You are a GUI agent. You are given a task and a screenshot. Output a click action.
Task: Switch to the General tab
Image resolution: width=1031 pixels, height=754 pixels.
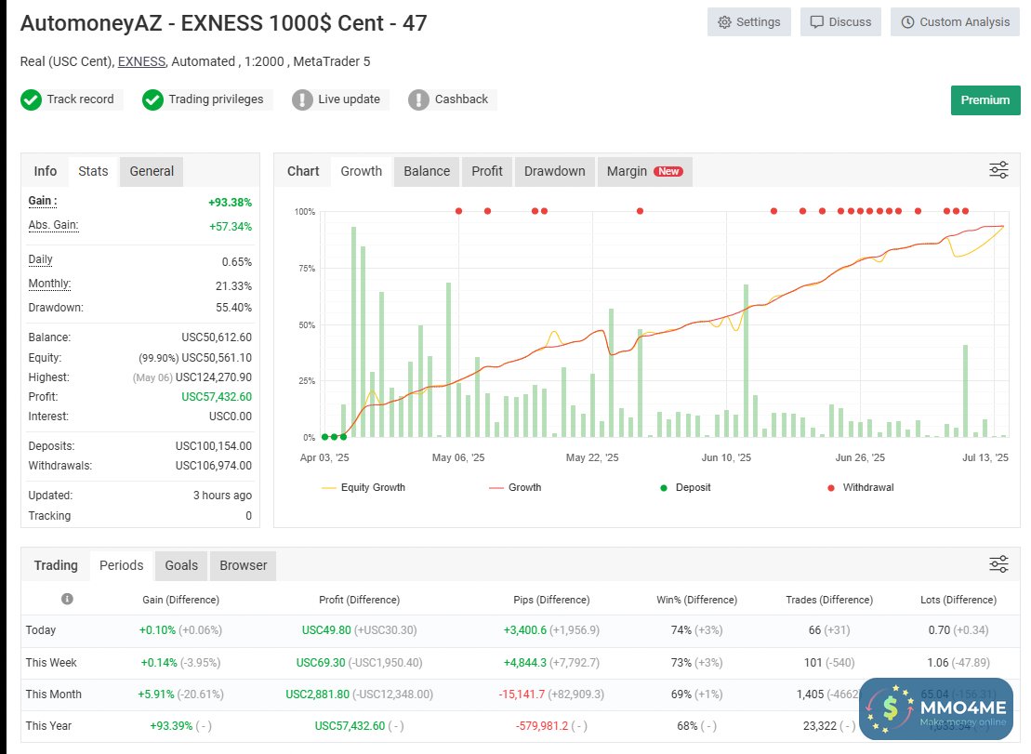coord(152,172)
